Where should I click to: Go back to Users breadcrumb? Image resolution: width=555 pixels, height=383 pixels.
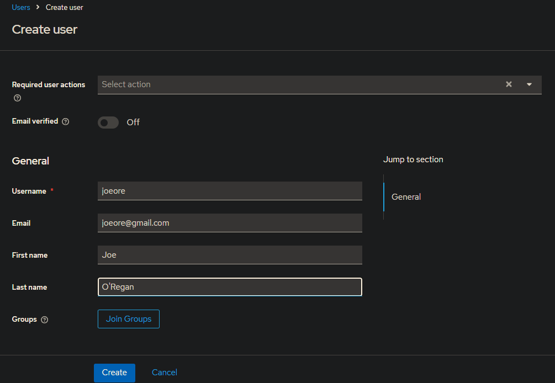click(21, 7)
